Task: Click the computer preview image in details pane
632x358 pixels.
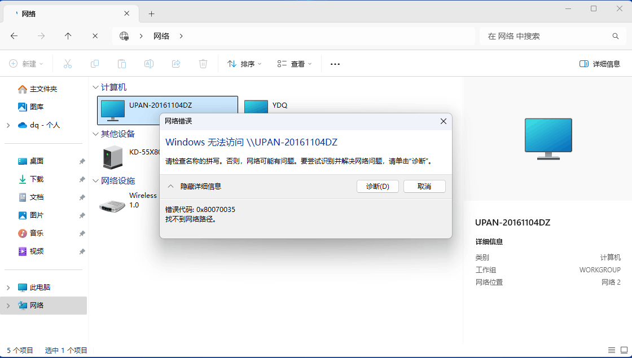Action: click(x=548, y=139)
